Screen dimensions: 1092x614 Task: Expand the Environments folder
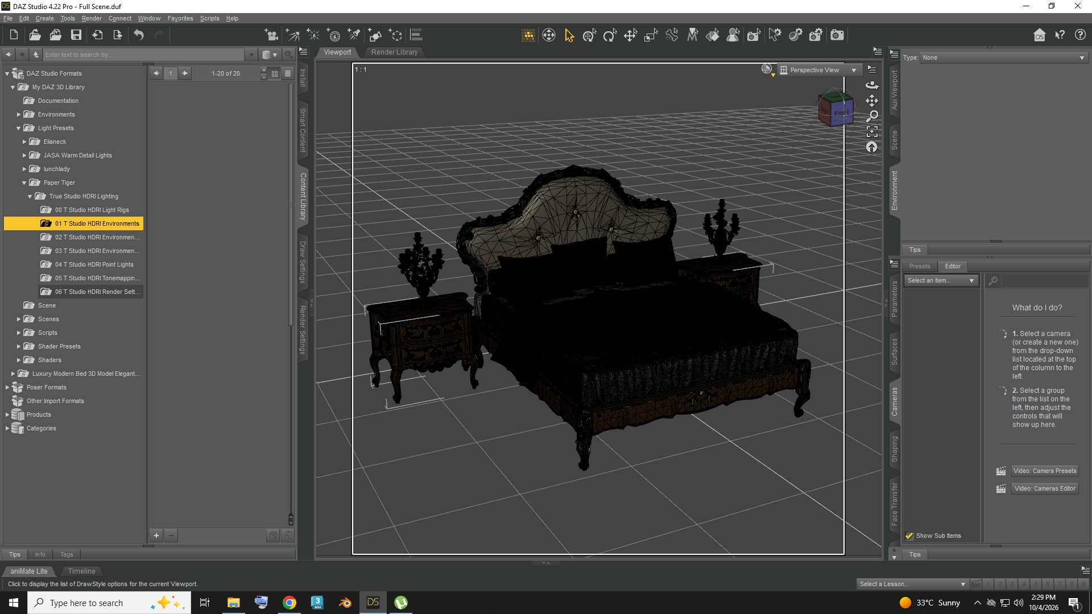pos(19,115)
